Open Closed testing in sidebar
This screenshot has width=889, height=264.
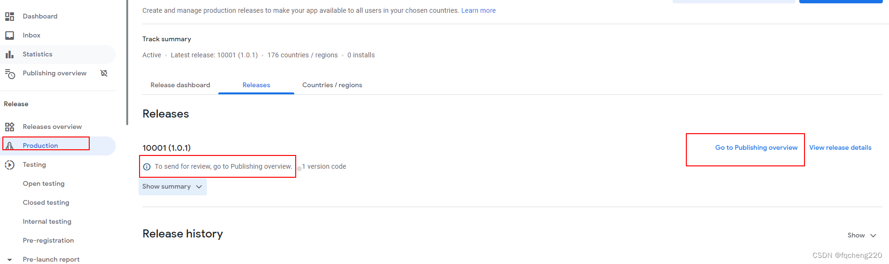pyautogui.click(x=46, y=202)
